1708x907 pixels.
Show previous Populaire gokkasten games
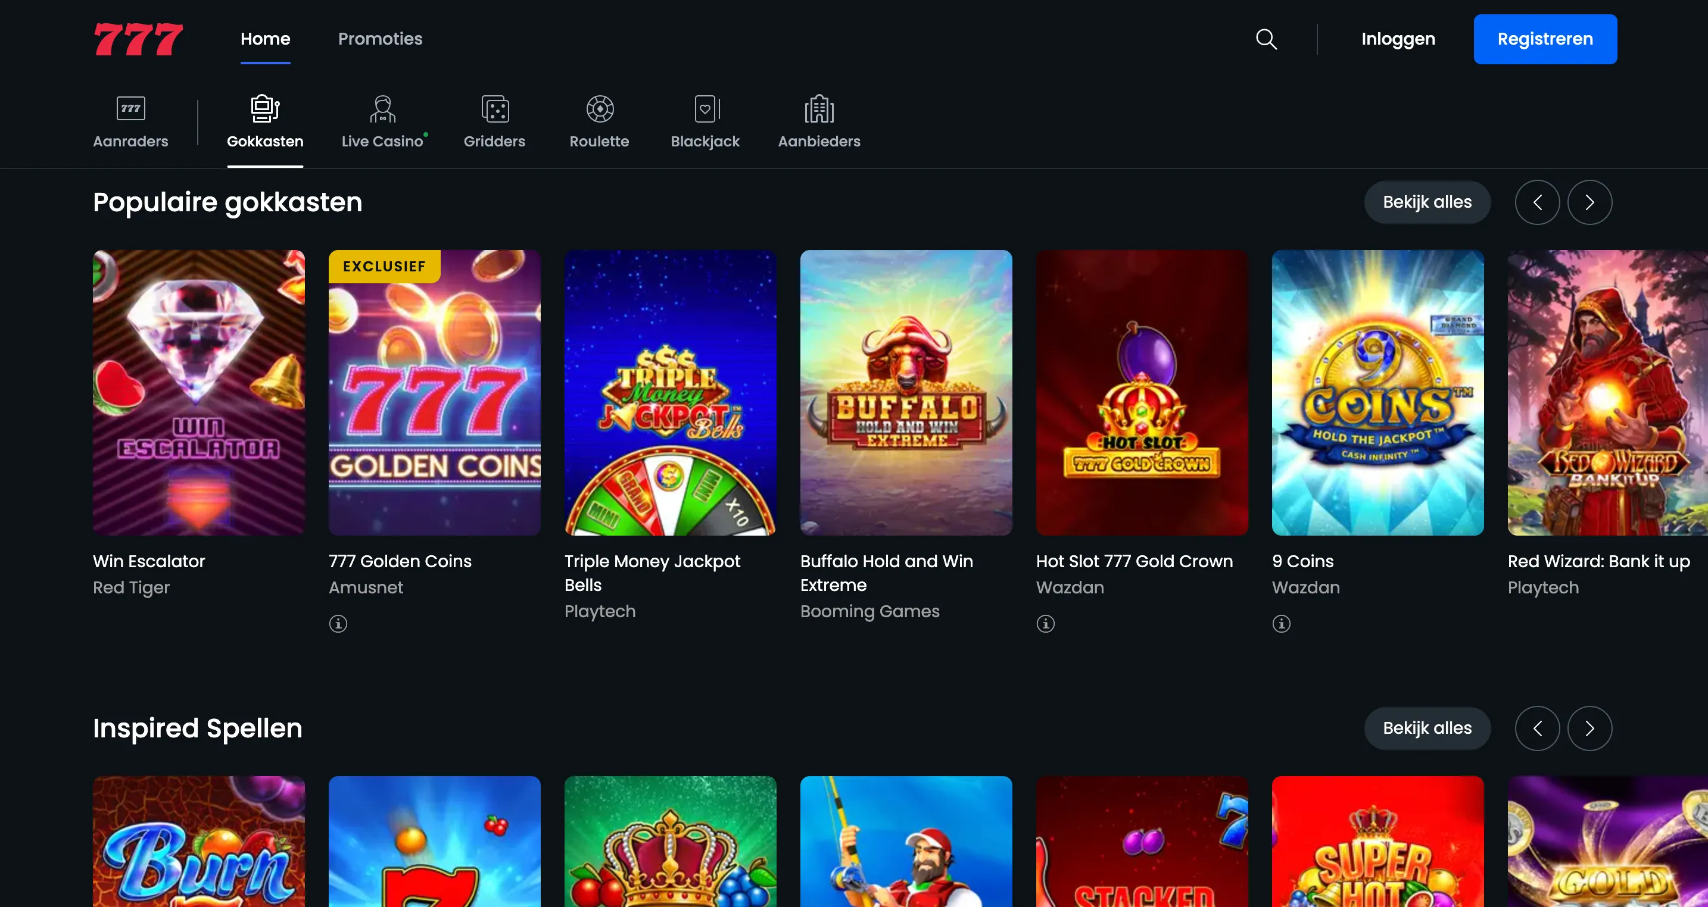pos(1537,202)
